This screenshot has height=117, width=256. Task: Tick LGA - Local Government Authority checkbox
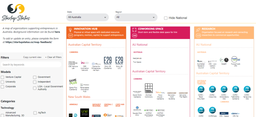coord(35,88)
